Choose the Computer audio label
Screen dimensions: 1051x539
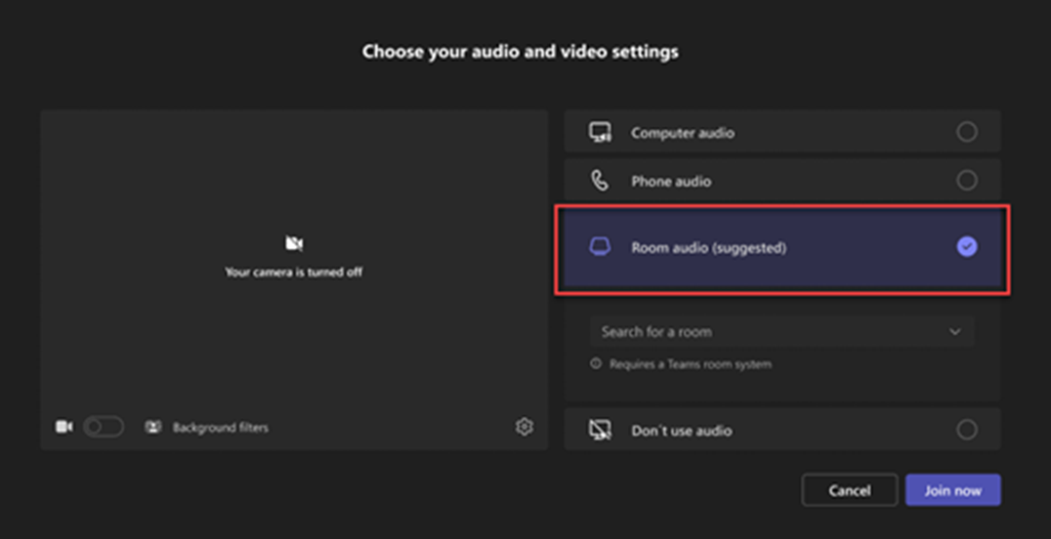(x=683, y=133)
